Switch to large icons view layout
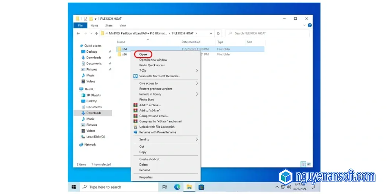The width and height of the screenshot is (388, 194). (x=309, y=164)
